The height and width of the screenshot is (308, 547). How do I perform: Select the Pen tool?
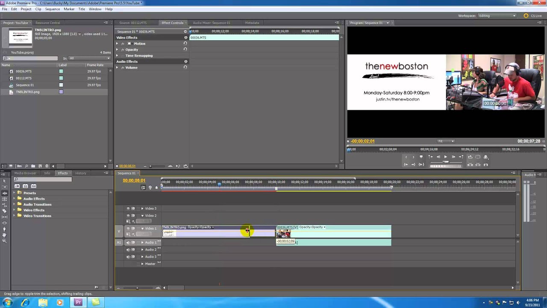coord(4,229)
